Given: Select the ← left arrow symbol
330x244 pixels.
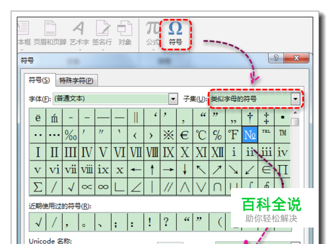Looking at the screenshot, I should coord(136,170).
